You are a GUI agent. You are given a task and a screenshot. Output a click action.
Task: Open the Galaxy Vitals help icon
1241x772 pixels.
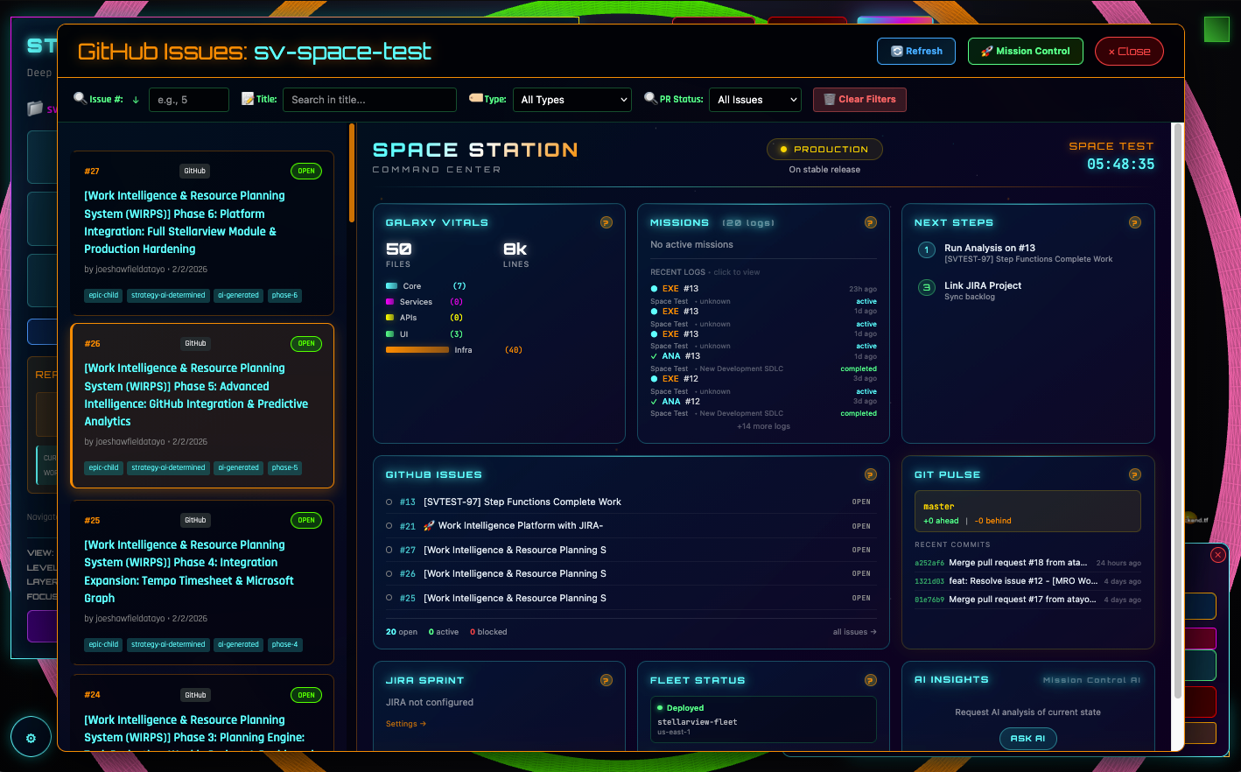(x=606, y=222)
